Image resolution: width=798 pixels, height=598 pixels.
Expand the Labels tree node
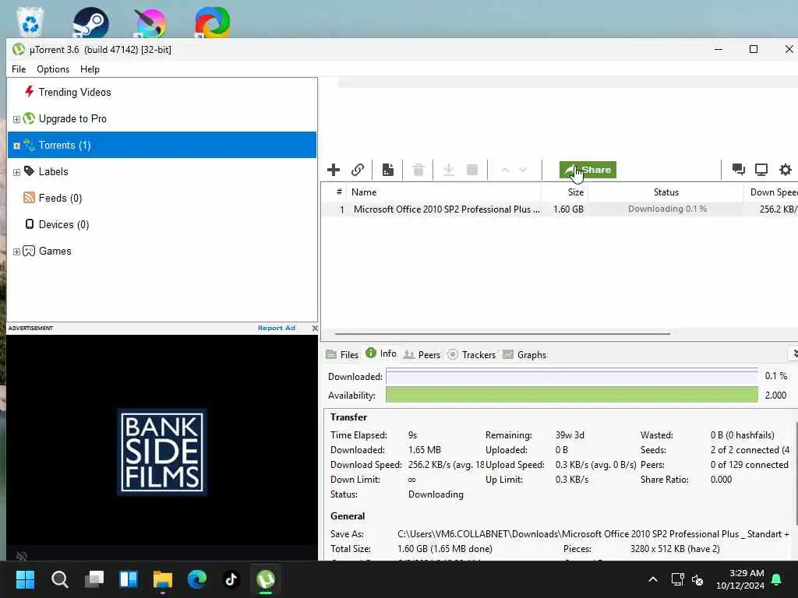(x=16, y=172)
